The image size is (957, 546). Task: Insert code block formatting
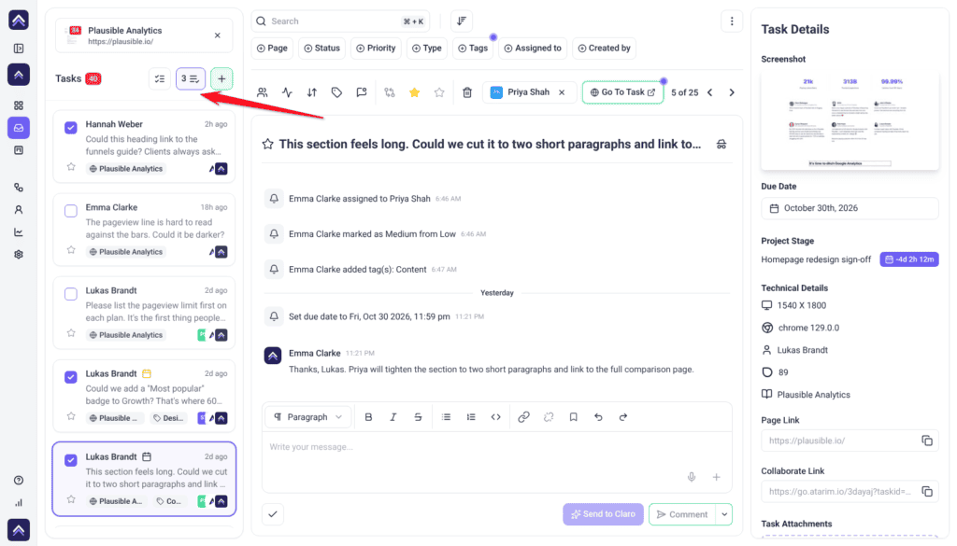pos(495,417)
